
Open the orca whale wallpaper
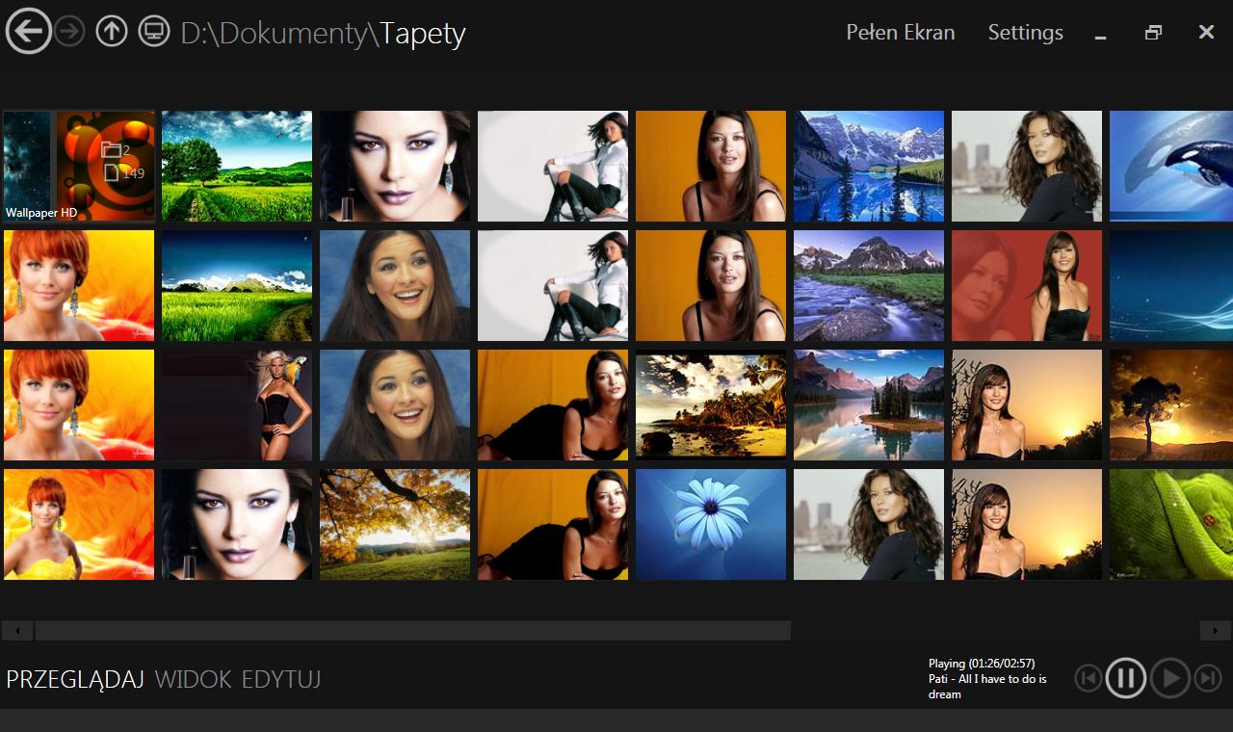point(1171,166)
